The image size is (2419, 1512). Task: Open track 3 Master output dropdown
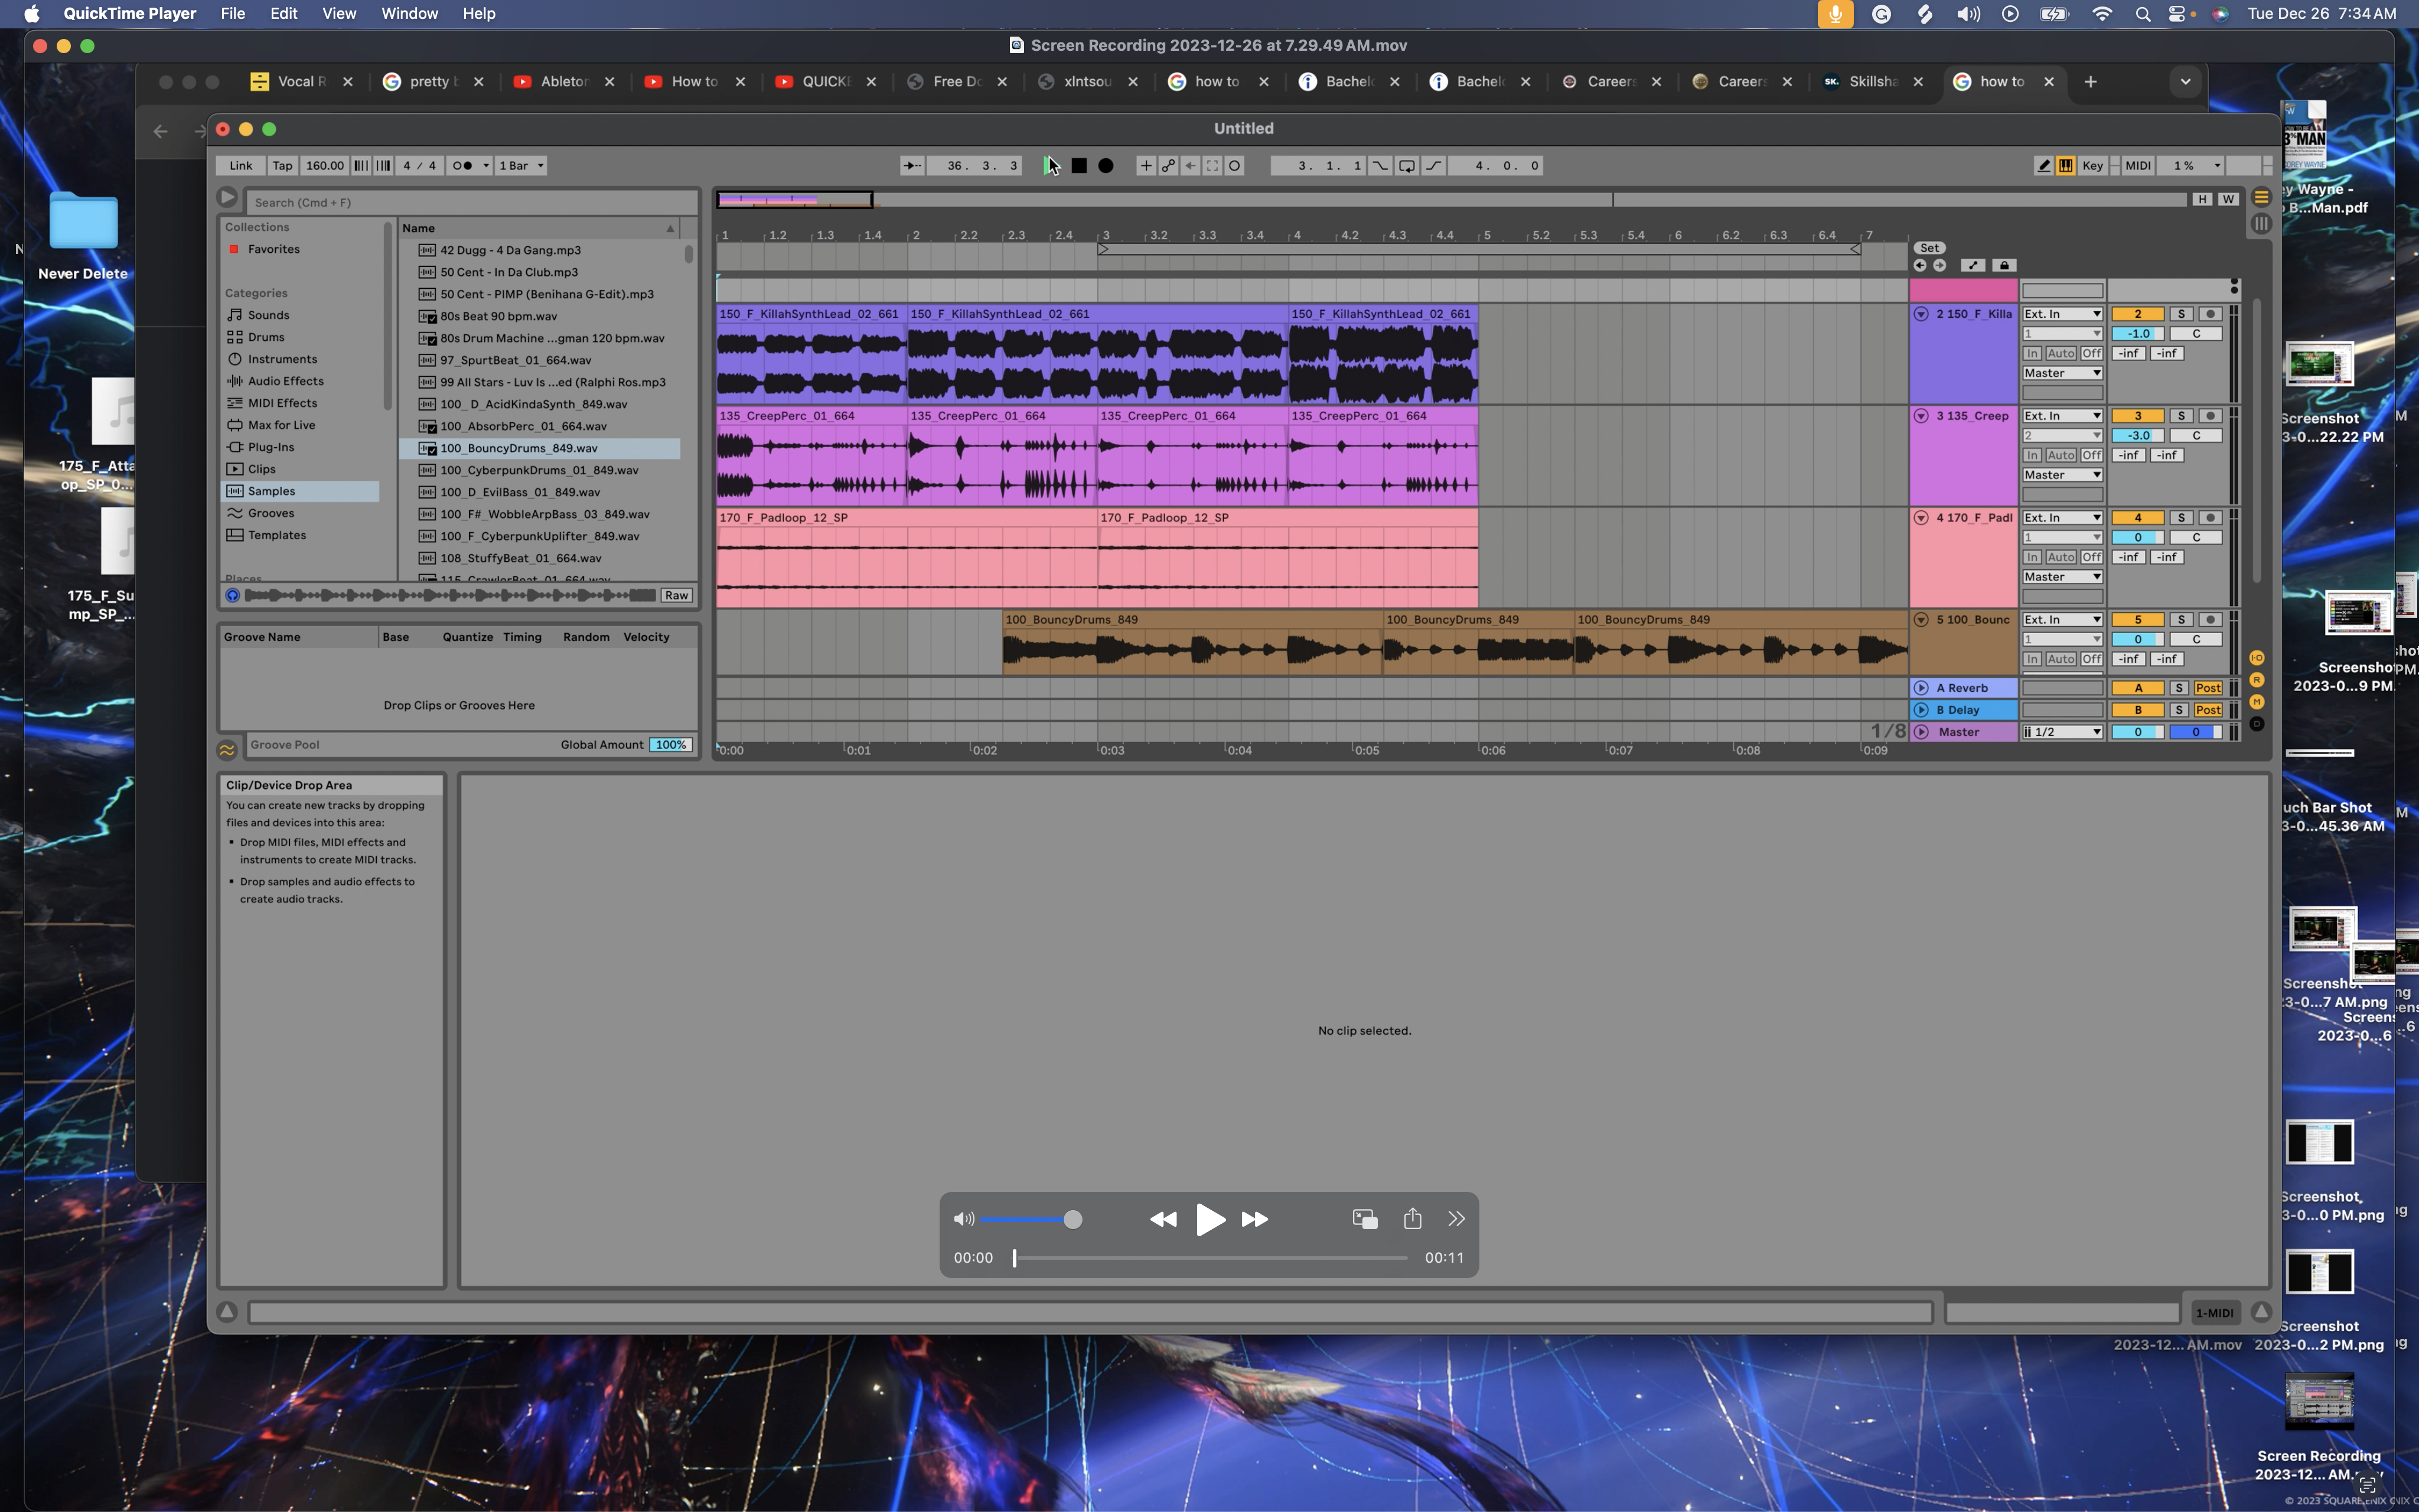click(x=2062, y=475)
